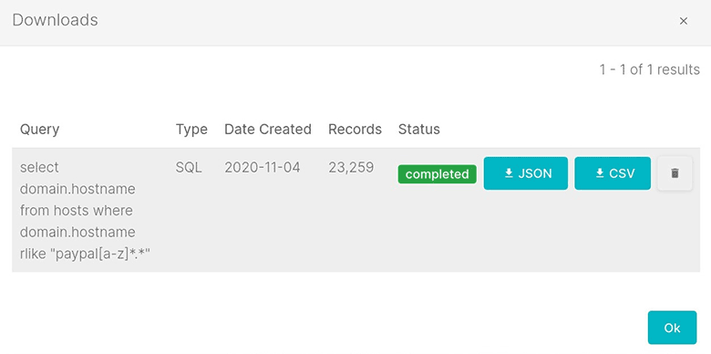This screenshot has width=711, height=354.
Task: Click the 23,259 records count
Action: [351, 168]
